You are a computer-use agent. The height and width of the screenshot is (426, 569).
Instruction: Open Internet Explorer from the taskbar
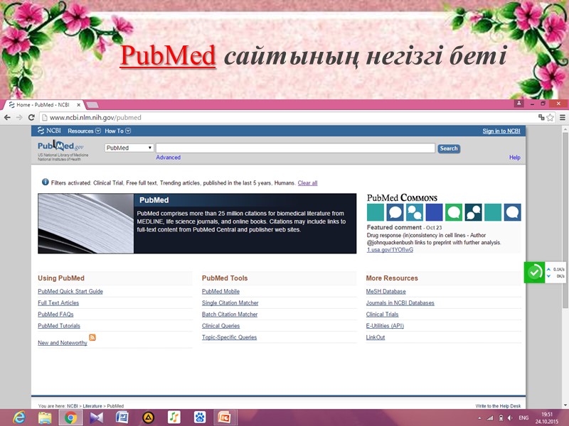pyautogui.click(x=19, y=417)
